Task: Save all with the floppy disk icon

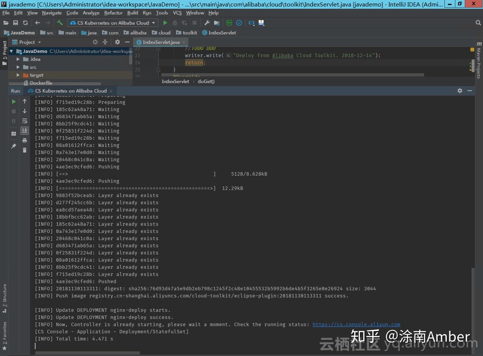Action: pyautogui.click(x=15, y=23)
